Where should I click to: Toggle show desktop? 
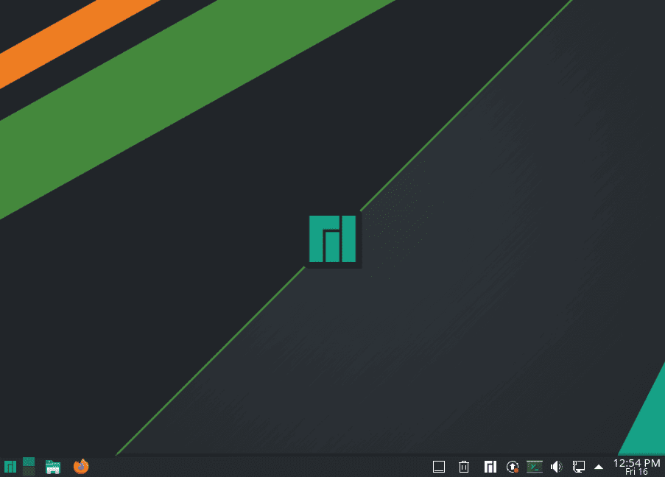tap(438, 466)
